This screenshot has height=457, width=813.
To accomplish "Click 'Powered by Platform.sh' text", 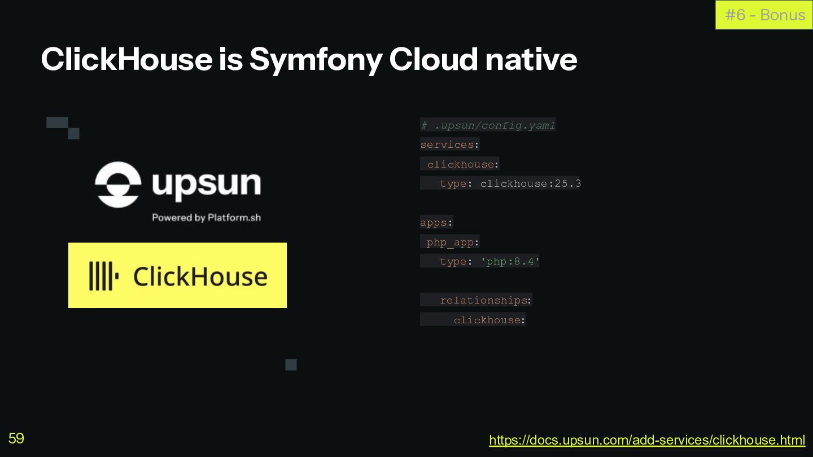I will click(206, 218).
